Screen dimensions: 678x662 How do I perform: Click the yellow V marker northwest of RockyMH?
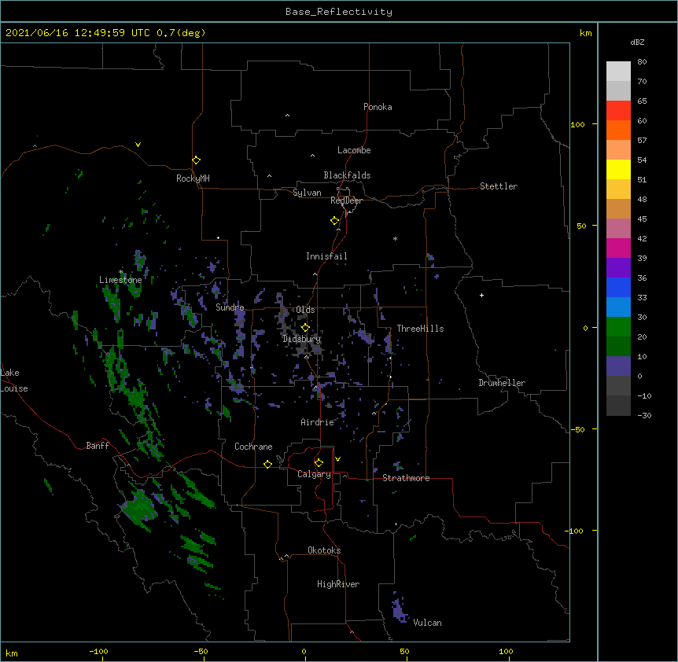(138, 145)
